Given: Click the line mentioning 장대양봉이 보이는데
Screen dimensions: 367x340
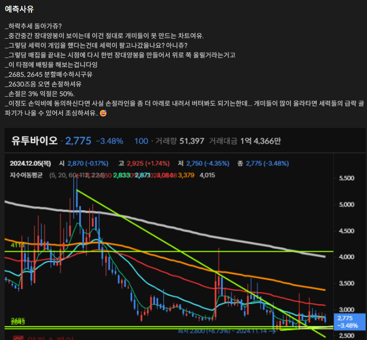Looking at the screenshot, I should point(104,35).
